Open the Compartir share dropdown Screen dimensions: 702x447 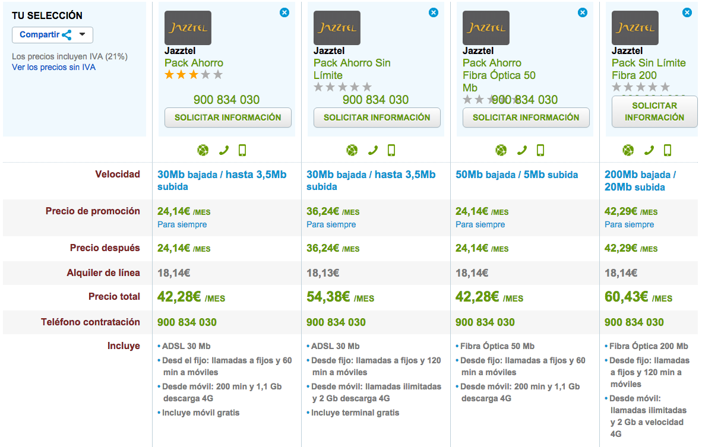(52, 35)
